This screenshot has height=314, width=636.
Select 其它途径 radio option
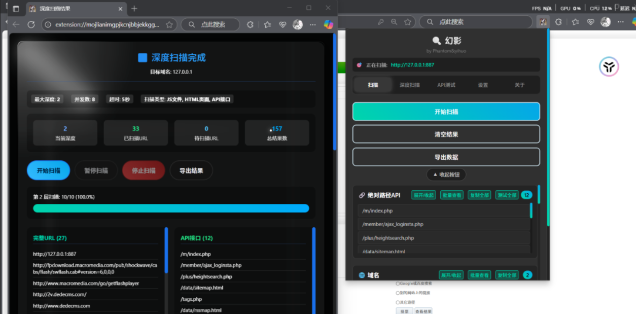coord(398,302)
